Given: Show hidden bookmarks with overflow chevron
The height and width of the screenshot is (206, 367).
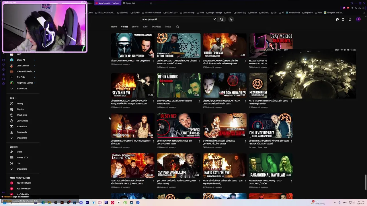Looking at the screenshot, I should coord(364,13).
